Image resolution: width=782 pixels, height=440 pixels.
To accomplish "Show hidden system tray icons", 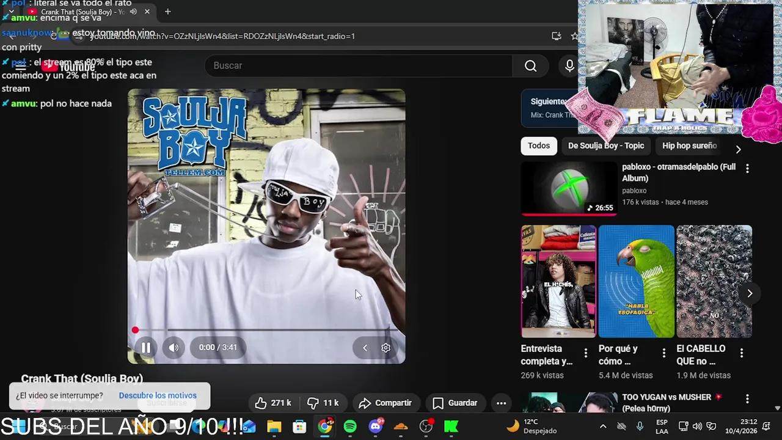I will coord(603,426).
